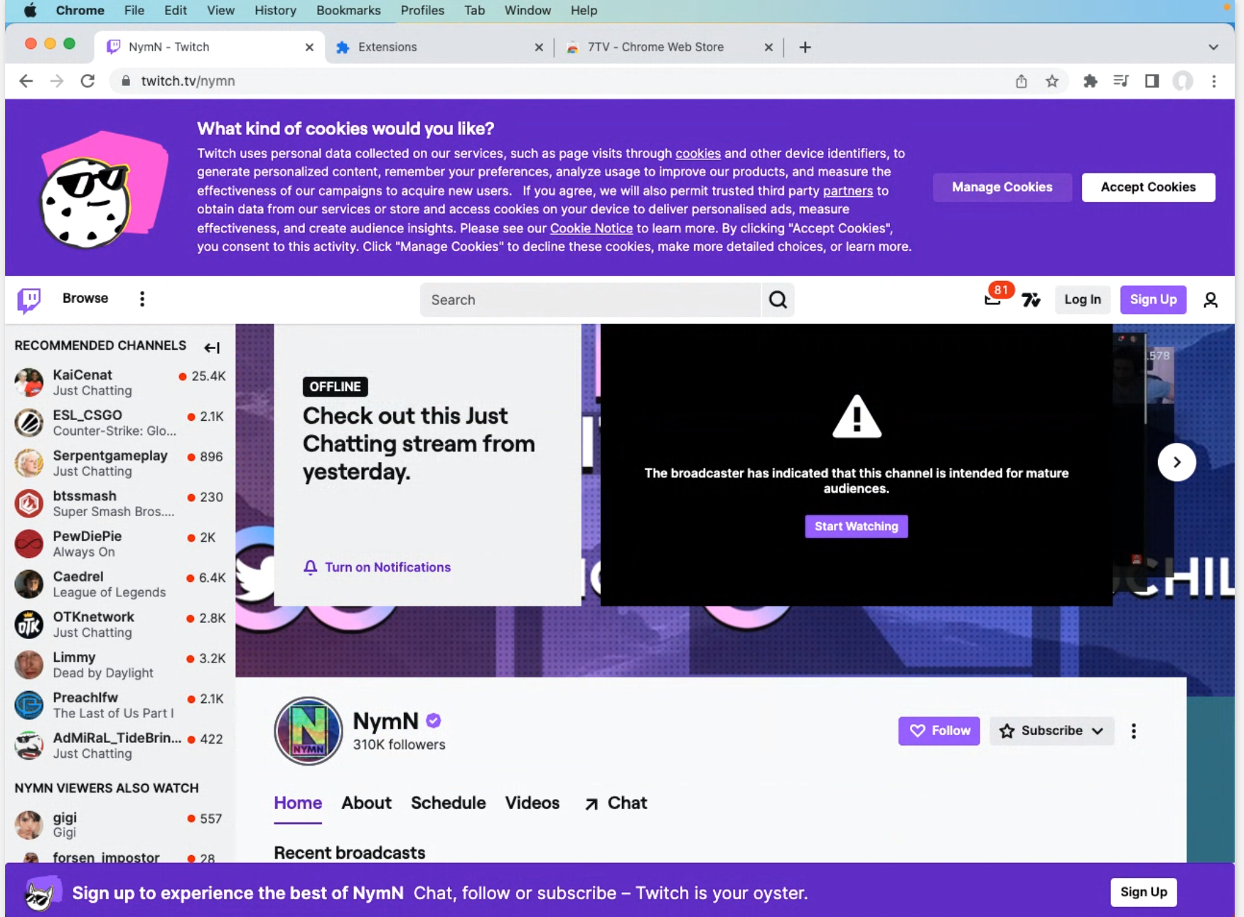The width and height of the screenshot is (1244, 917).
Task: Open the pop-out Chat tab
Action: (x=616, y=803)
